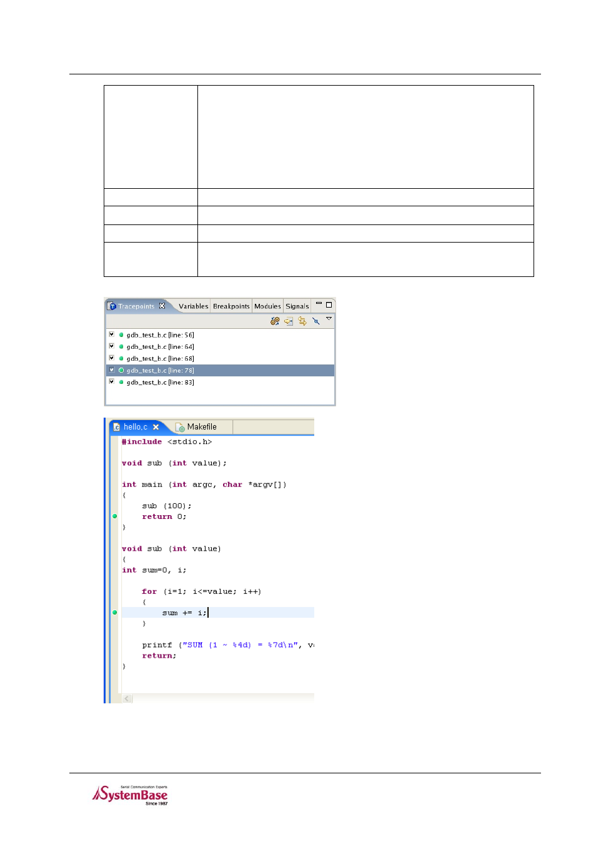Viewport: 596px width, 844px height.
Task: Switch to the Variables tab
Action: 194,306
